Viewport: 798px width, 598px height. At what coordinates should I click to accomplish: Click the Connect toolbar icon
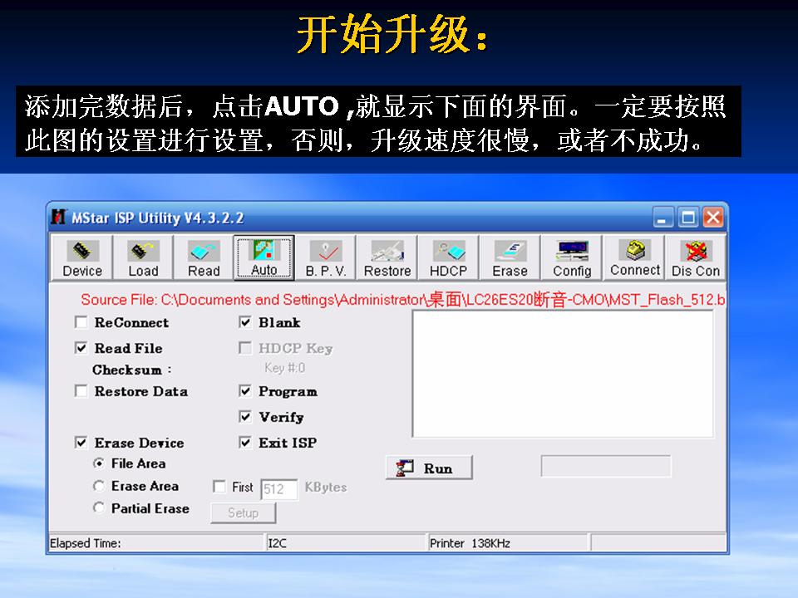[x=634, y=258]
